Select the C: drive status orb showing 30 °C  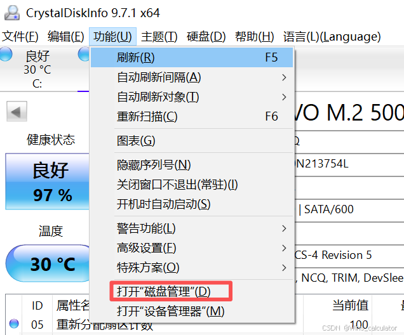[6, 54]
